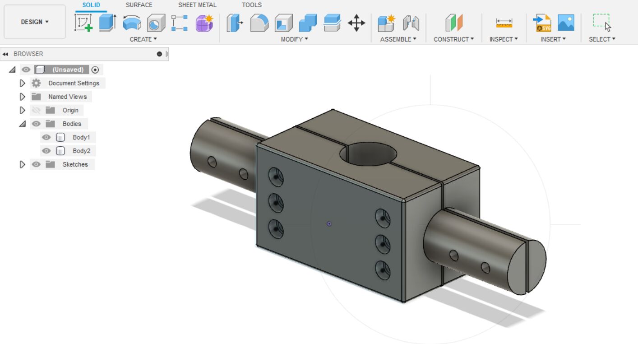Open the Offset Plane construct tool

click(x=454, y=23)
